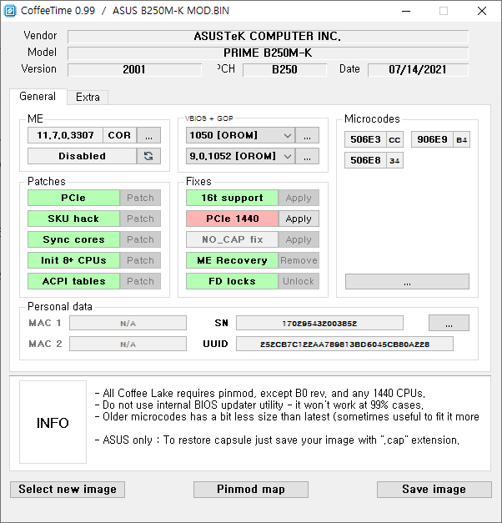Click the INFO box
Screen dimensions: 502x523
(x=53, y=422)
